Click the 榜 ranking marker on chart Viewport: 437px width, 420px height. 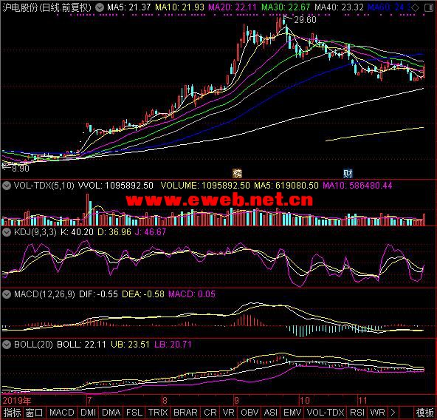click(x=237, y=174)
